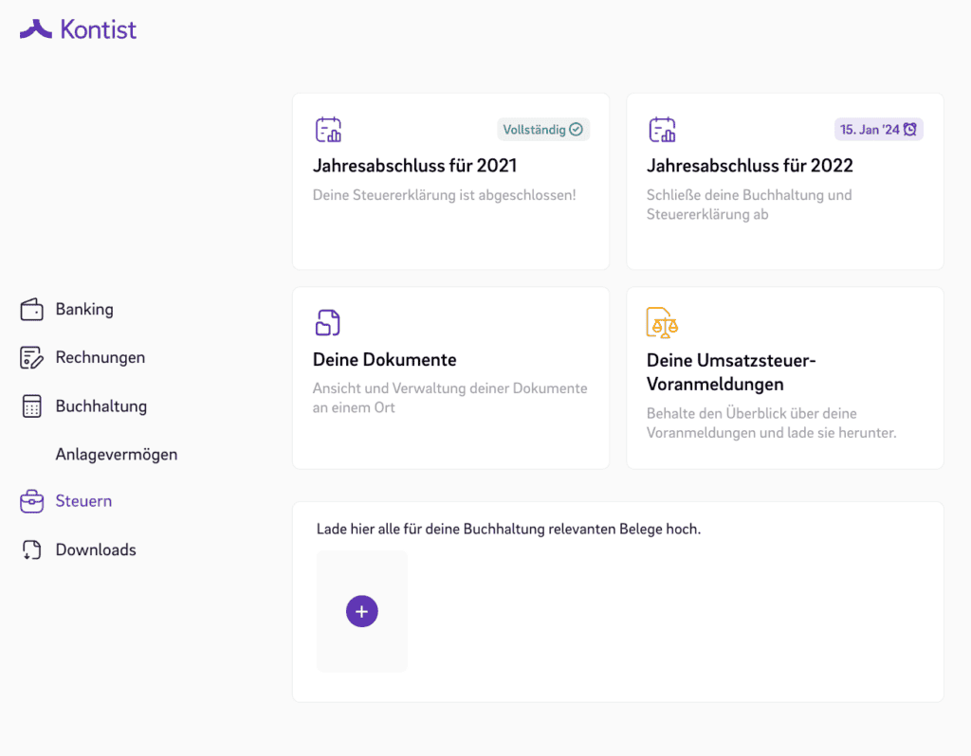Select the Banking wallet icon in sidebar
This screenshot has height=756, width=971.
(29, 310)
